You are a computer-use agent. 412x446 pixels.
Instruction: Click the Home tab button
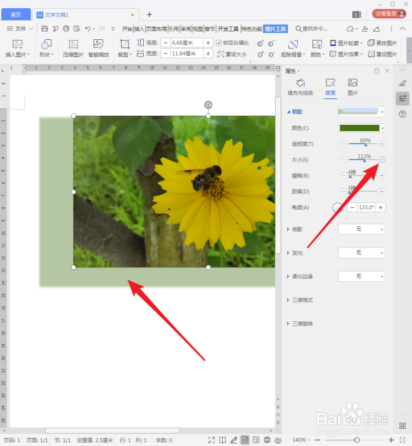[x=16, y=15]
